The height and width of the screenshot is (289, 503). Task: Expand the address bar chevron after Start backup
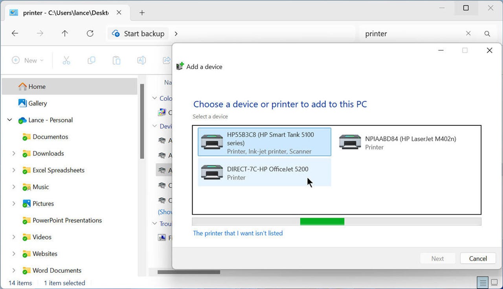point(176,33)
